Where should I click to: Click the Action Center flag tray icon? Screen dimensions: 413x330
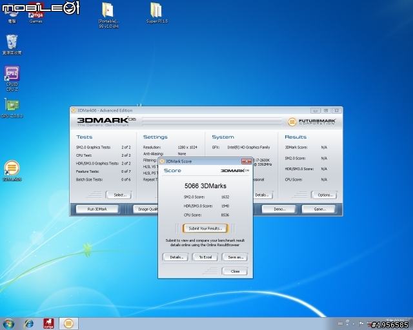(x=361, y=324)
